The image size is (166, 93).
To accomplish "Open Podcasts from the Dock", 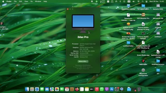I will [107, 89].
